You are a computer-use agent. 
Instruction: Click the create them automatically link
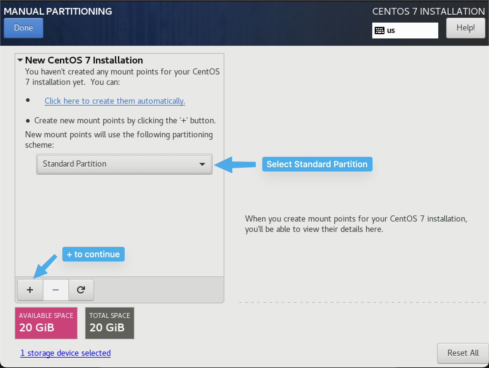[115, 101]
